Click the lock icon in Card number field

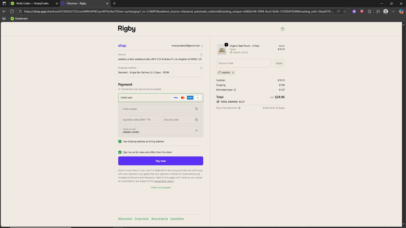(x=197, y=109)
